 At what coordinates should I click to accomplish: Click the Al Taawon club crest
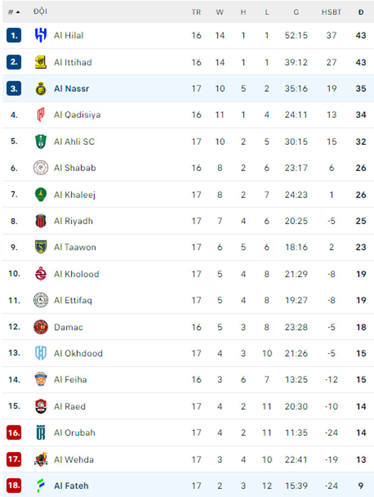41,247
